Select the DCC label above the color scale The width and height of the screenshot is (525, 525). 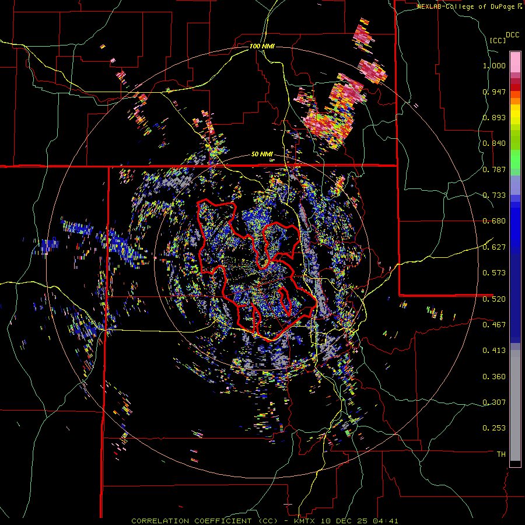512,35
